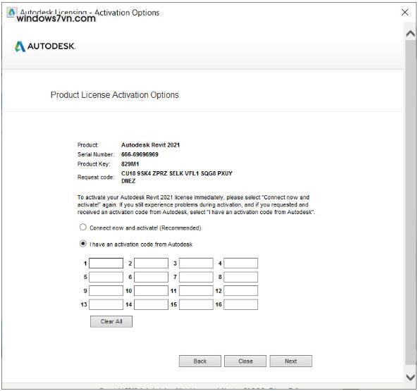418x391 pixels.
Task: Proceed with the Next button
Action: click(291, 361)
